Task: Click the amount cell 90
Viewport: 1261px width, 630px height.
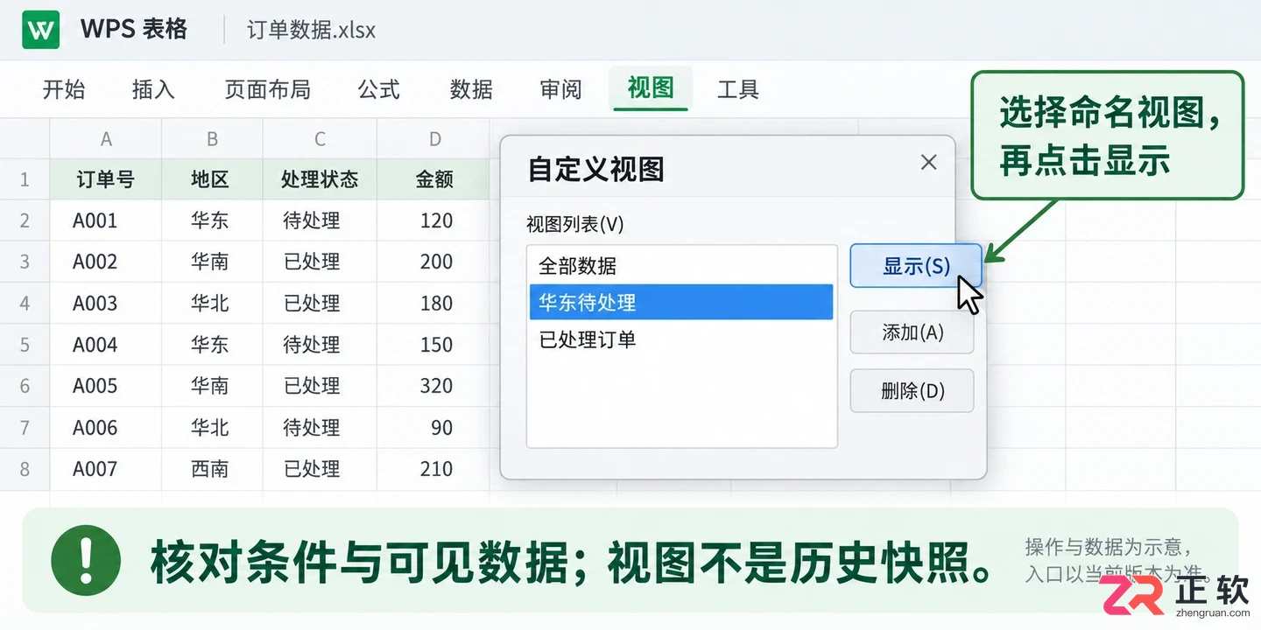Action: [433, 428]
